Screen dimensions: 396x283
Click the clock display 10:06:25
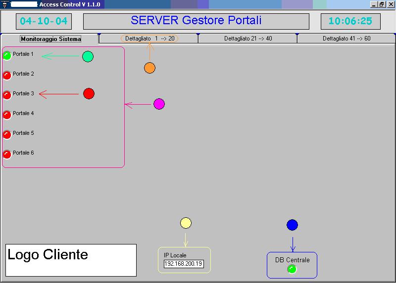click(350, 21)
